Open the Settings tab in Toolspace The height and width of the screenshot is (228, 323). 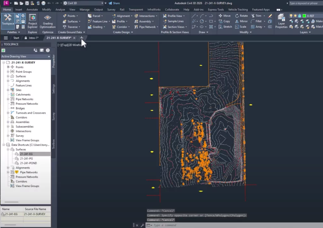click(x=54, y=89)
